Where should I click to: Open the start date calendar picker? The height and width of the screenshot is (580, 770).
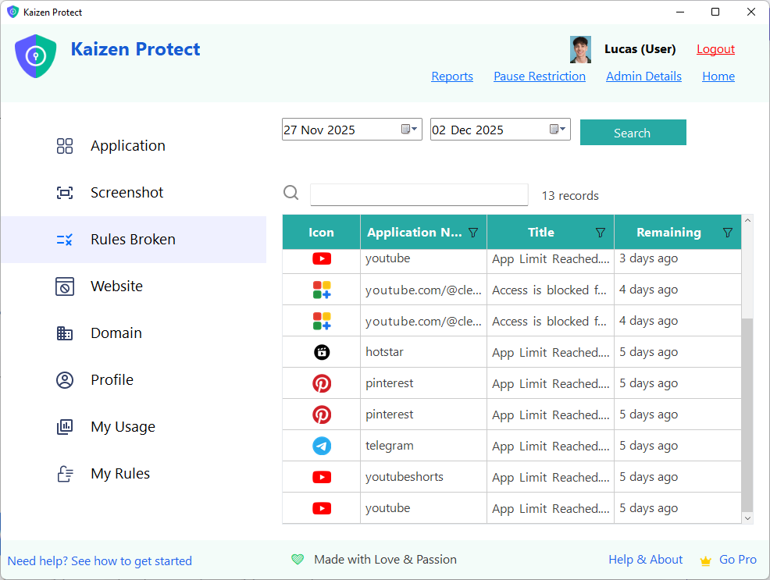click(x=410, y=130)
